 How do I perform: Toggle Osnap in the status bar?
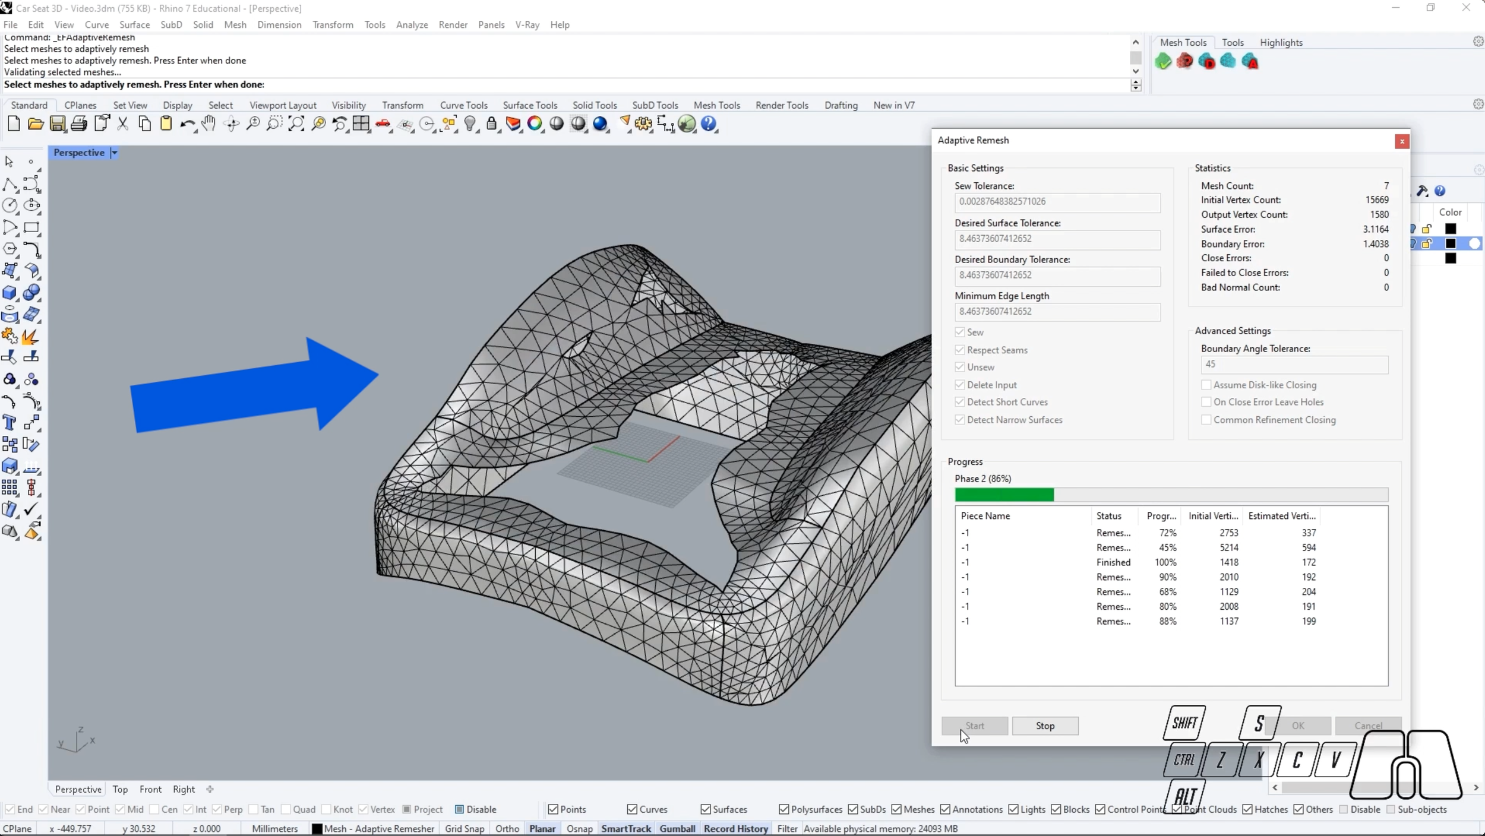click(579, 828)
